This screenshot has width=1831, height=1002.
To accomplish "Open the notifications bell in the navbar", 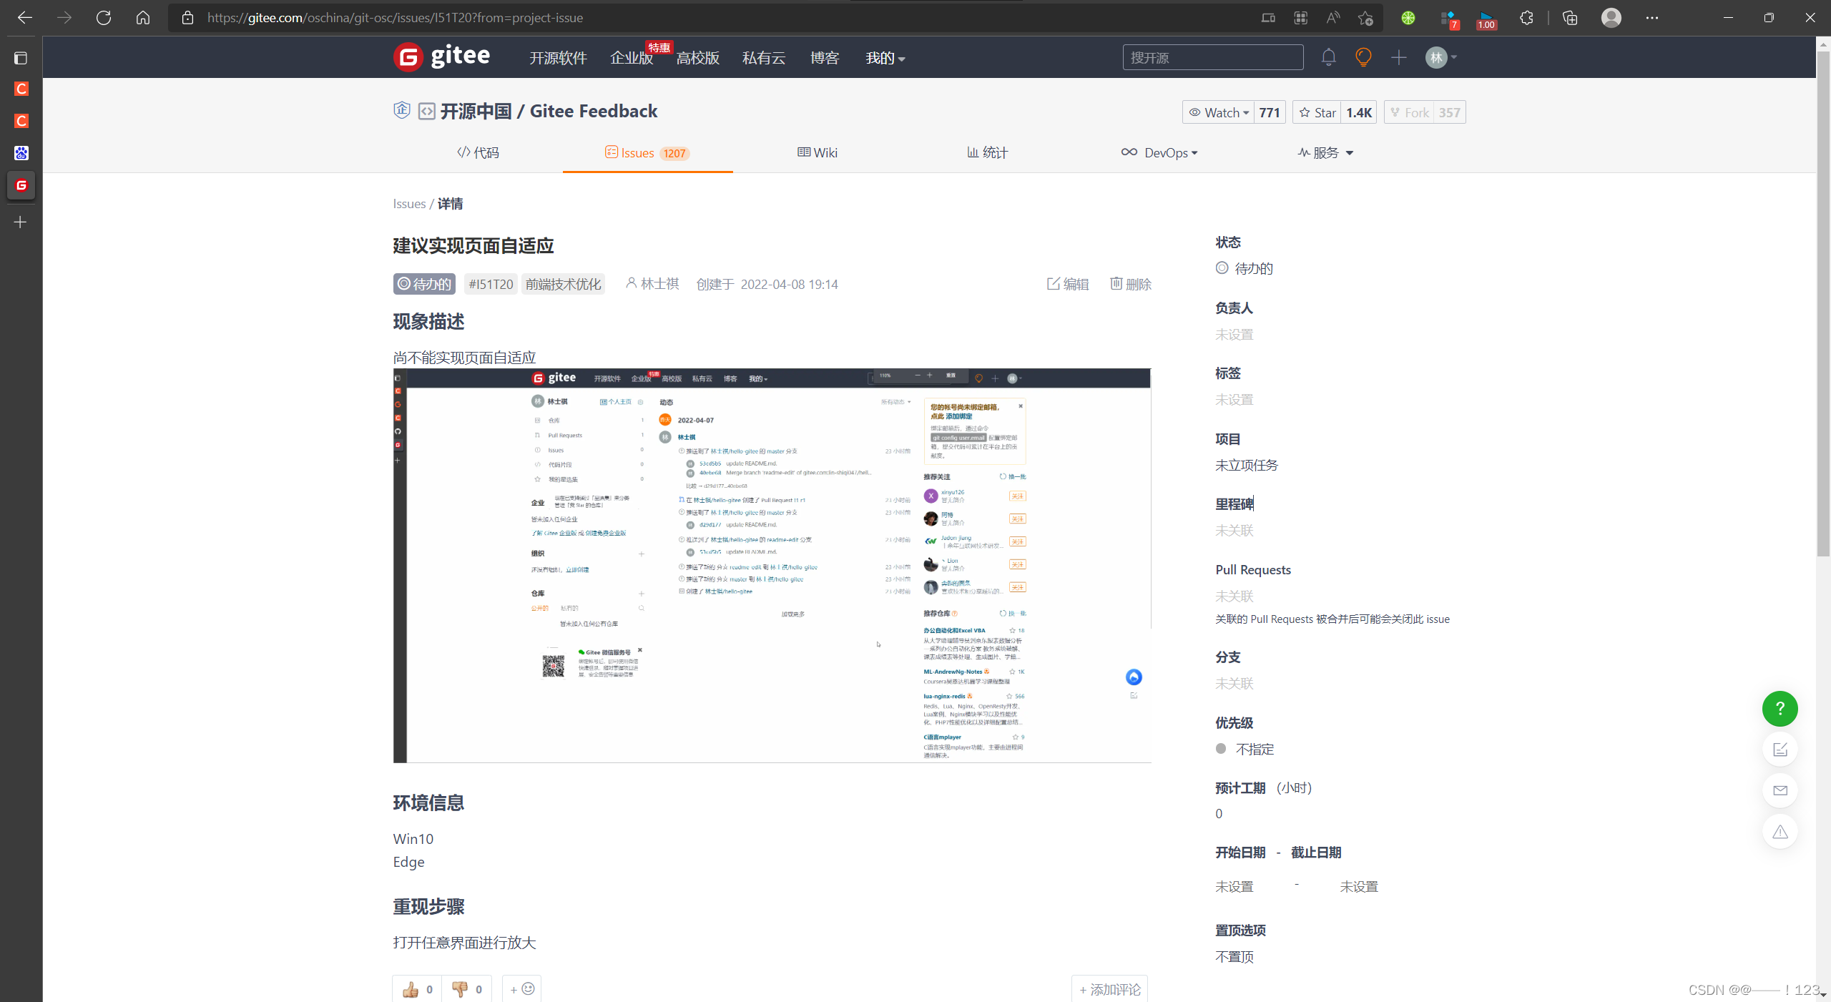I will coord(1328,57).
